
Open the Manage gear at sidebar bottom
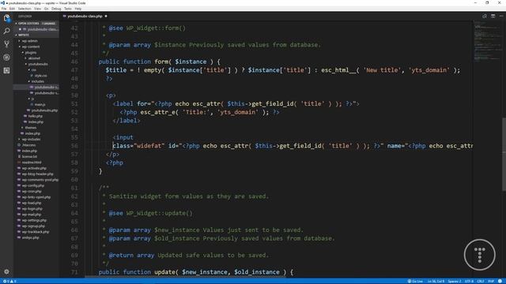(6, 271)
